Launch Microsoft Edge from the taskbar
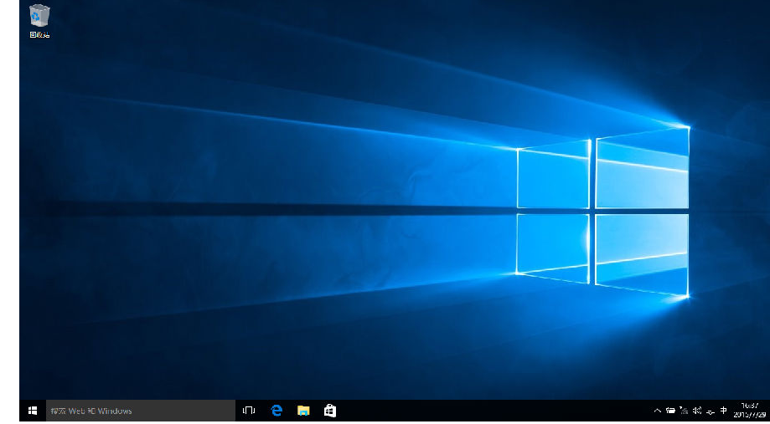This screenshot has width=770, height=424. [276, 411]
